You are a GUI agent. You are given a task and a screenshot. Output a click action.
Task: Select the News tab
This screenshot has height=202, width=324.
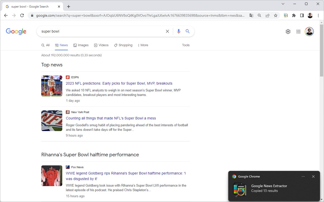tap(62, 45)
